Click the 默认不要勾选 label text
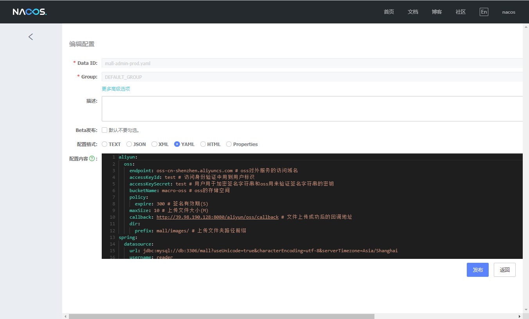 click(x=124, y=130)
